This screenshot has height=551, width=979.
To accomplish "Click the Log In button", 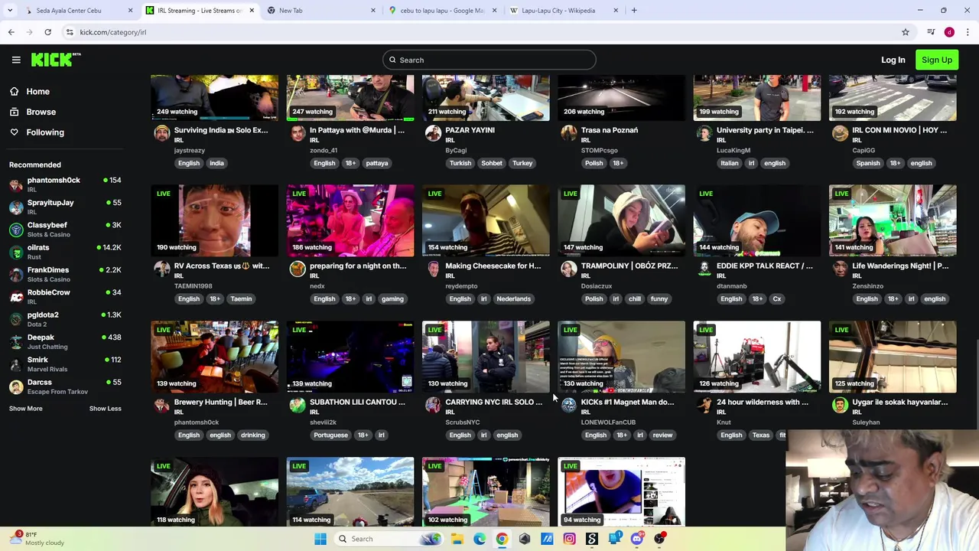I will [893, 60].
